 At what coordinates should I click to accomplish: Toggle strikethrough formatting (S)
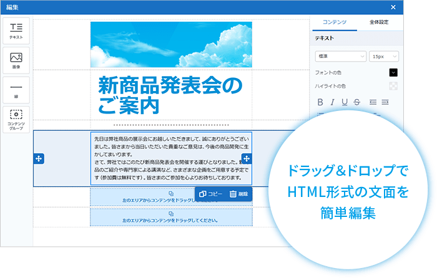point(356,102)
